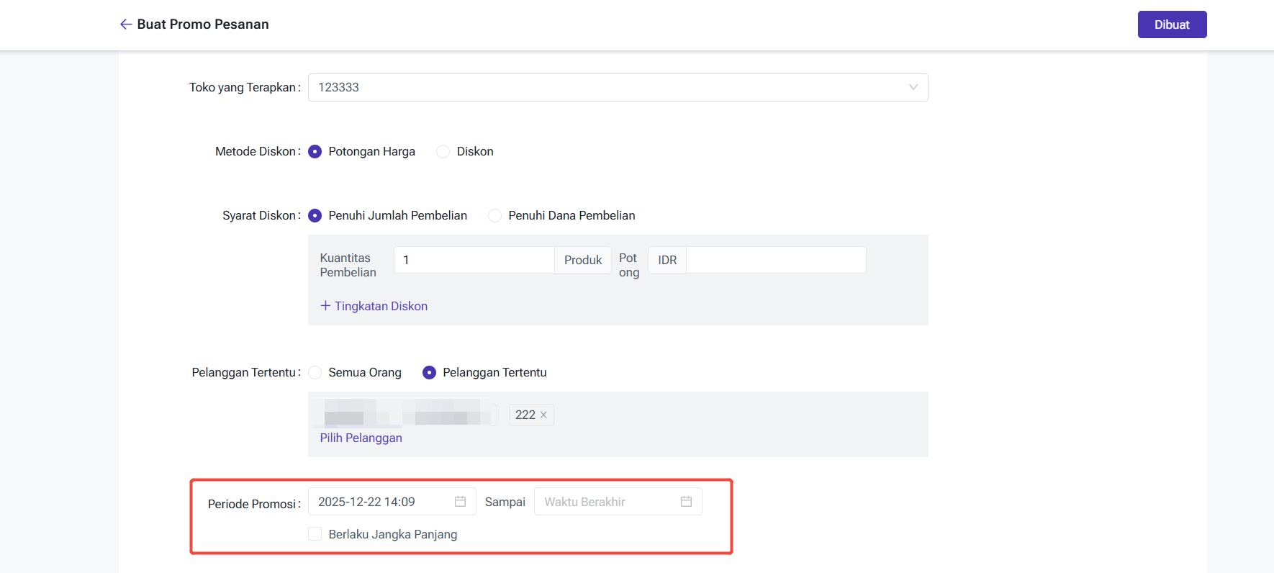The width and height of the screenshot is (1274, 573).
Task: Remove the 222 customer tag
Action: pos(543,415)
